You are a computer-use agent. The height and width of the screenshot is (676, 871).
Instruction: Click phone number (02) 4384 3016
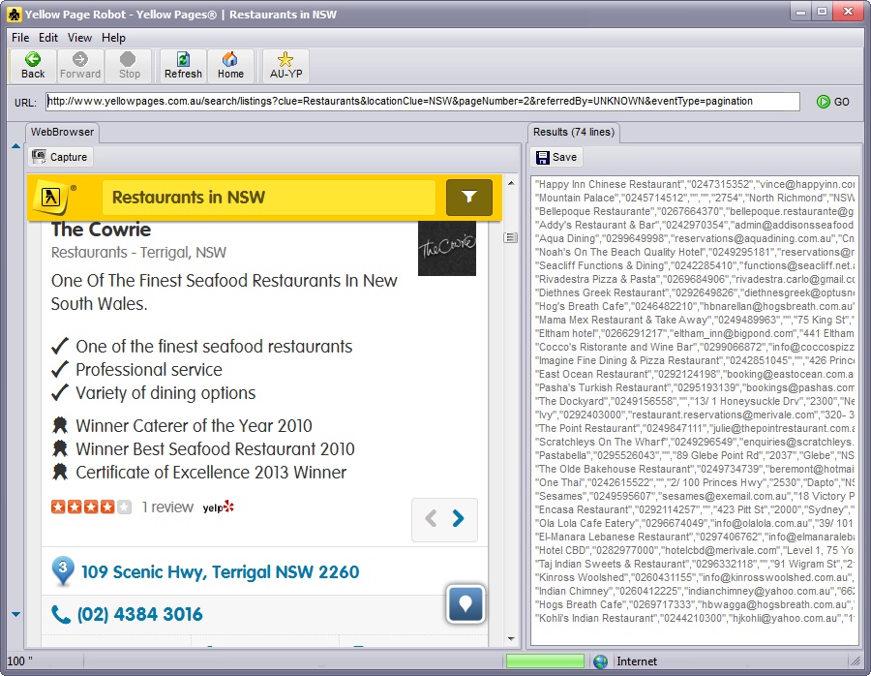tap(139, 614)
